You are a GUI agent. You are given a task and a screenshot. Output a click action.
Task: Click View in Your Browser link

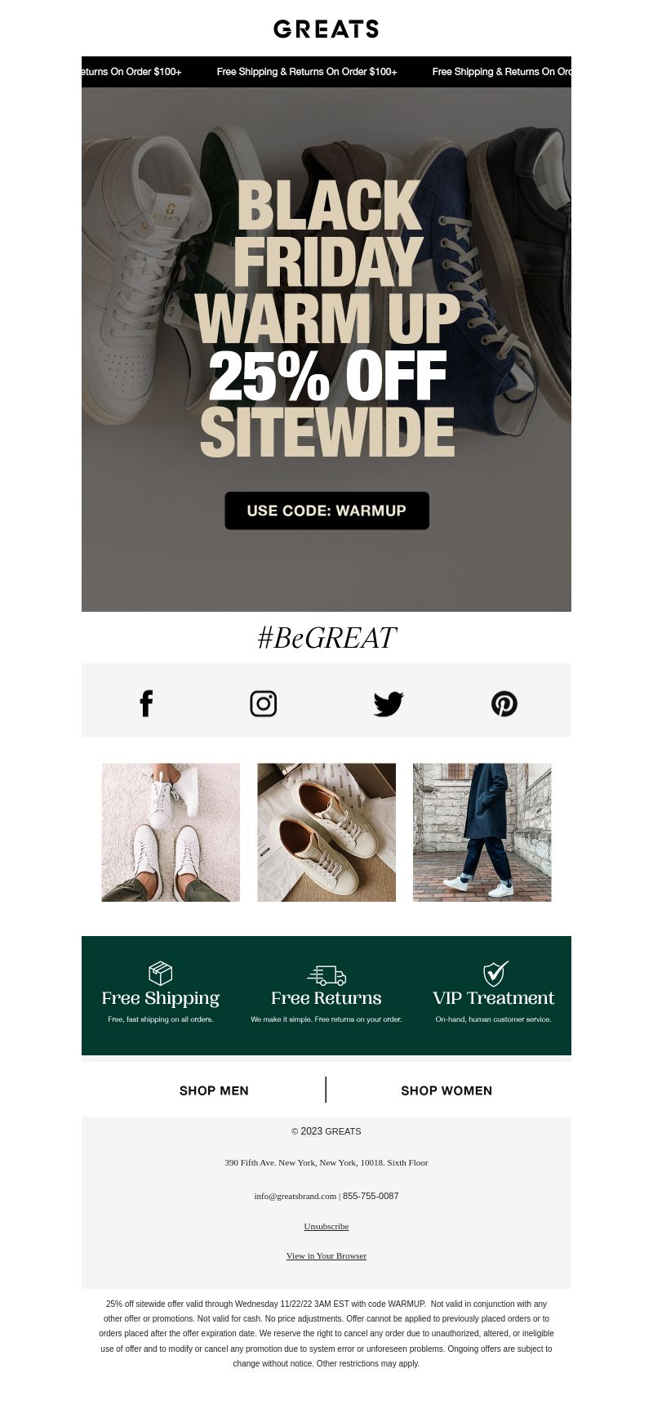[326, 1255]
